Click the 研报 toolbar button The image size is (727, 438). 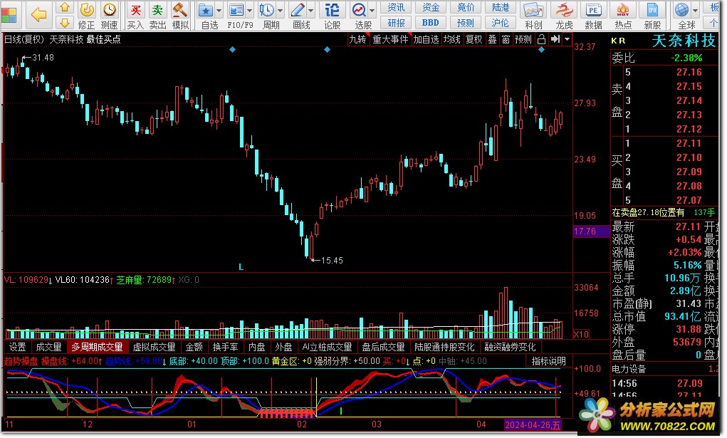pos(395,23)
